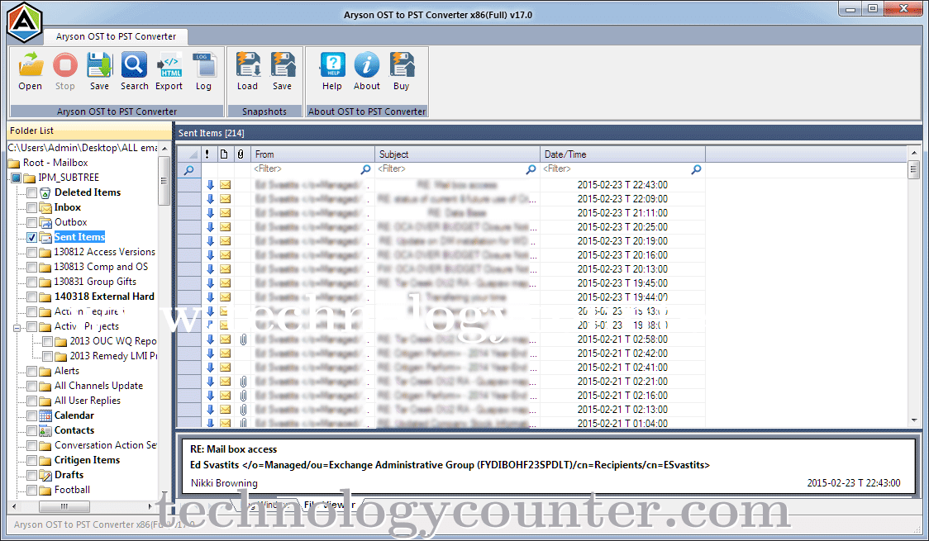Sort by the From column header
Viewport: 929px width, 541px height.
[312, 154]
